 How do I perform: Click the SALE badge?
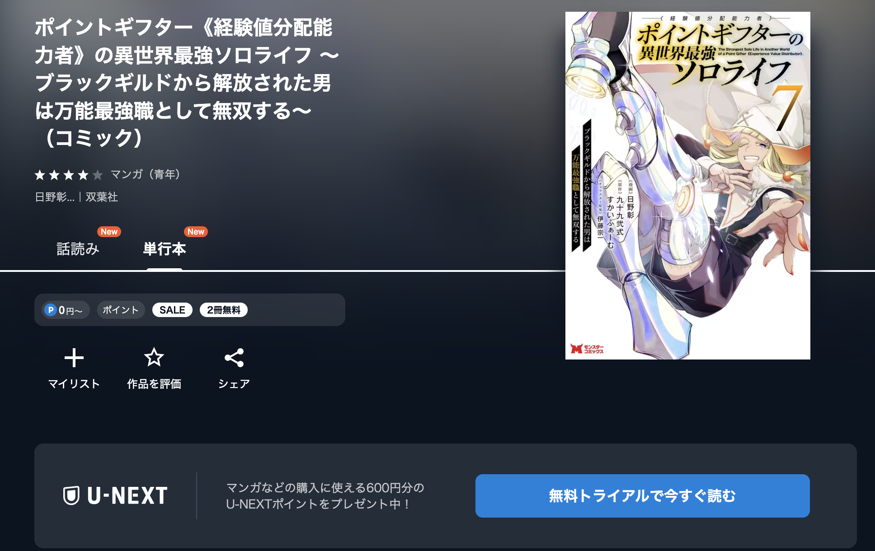click(172, 310)
